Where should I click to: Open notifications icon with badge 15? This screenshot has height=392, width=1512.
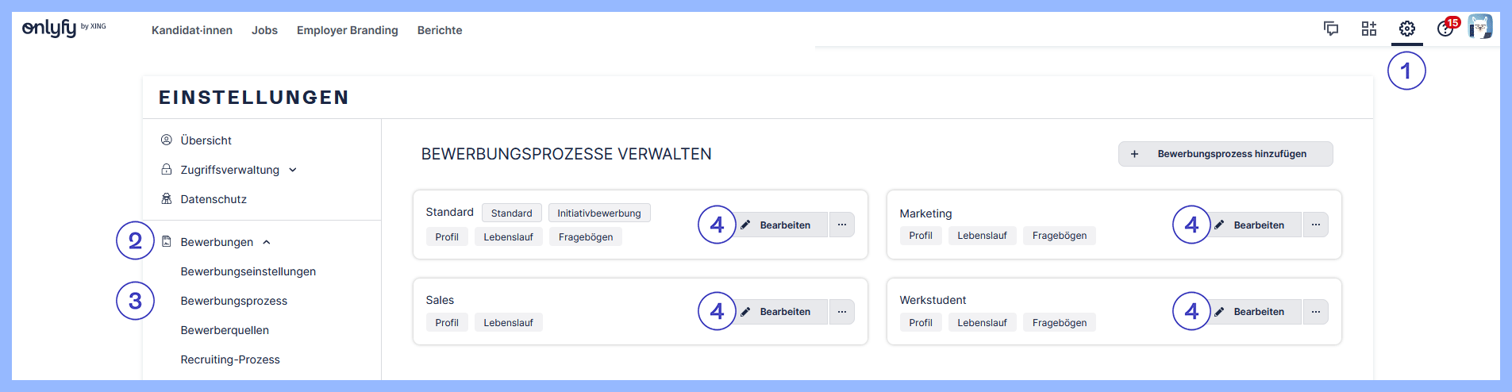click(1445, 29)
